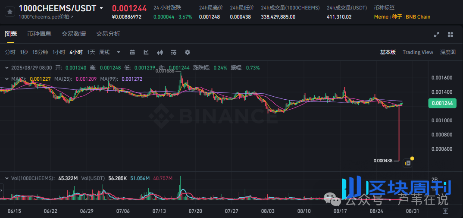Click the candle timestamp 2025/08/29 08:00
The image size is (463, 218).
click(x=31, y=68)
